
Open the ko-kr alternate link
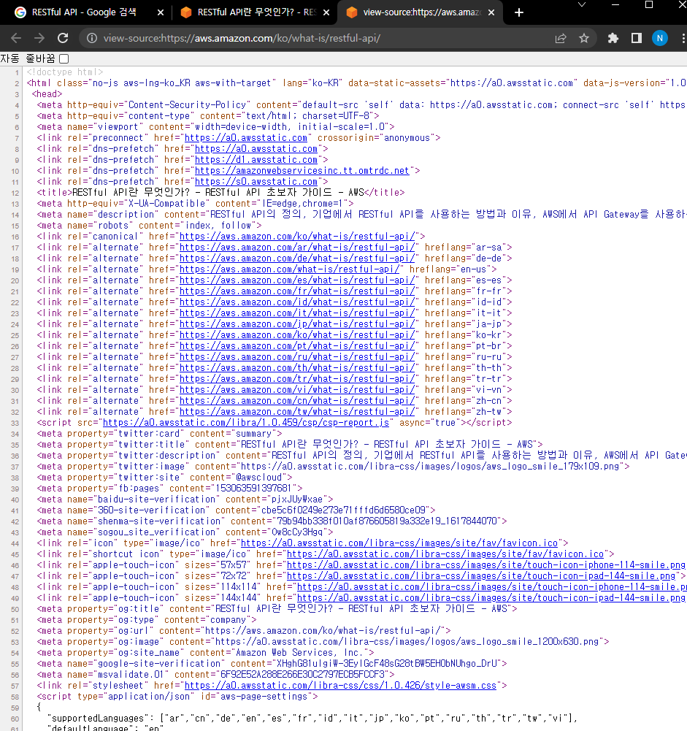click(x=297, y=335)
